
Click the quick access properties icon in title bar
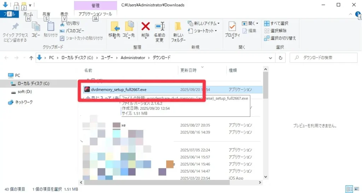(x=16, y=5)
